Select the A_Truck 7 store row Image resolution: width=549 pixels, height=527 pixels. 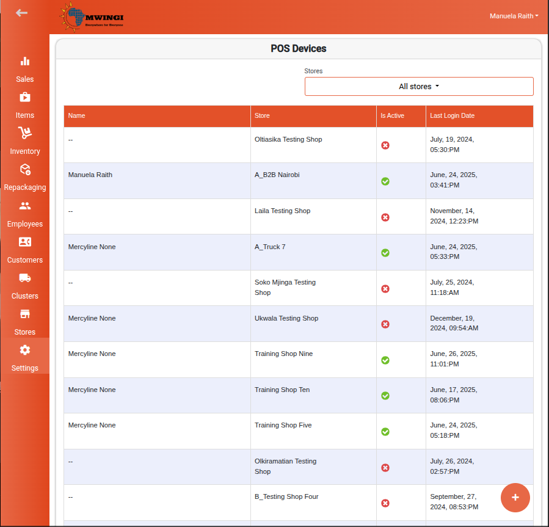(298, 252)
